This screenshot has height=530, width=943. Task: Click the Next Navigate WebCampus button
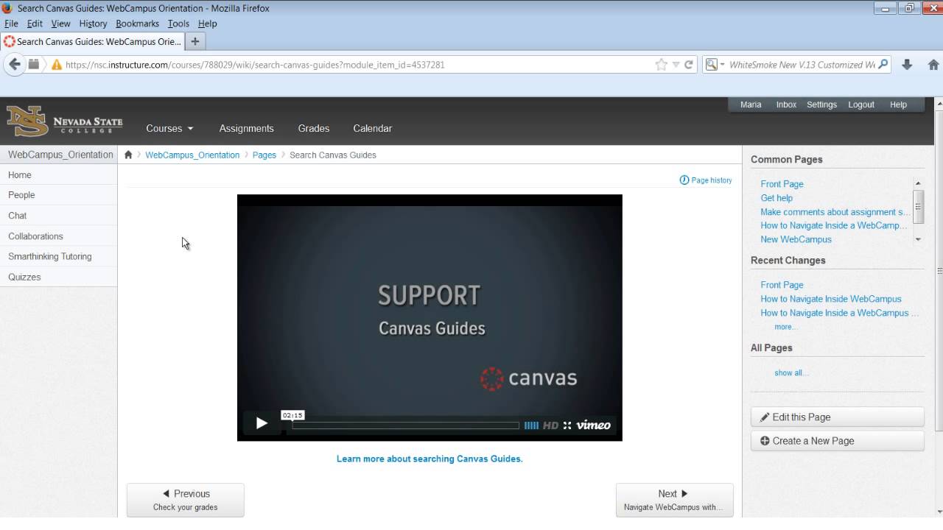pos(674,500)
